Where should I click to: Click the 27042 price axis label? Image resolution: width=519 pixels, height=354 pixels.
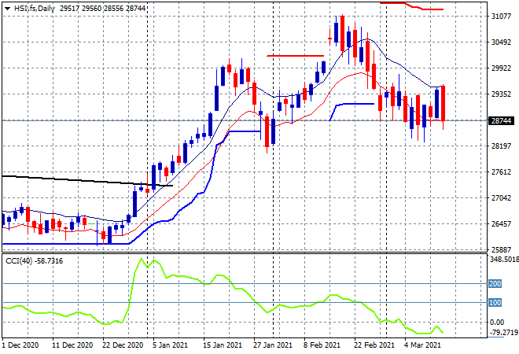point(501,198)
